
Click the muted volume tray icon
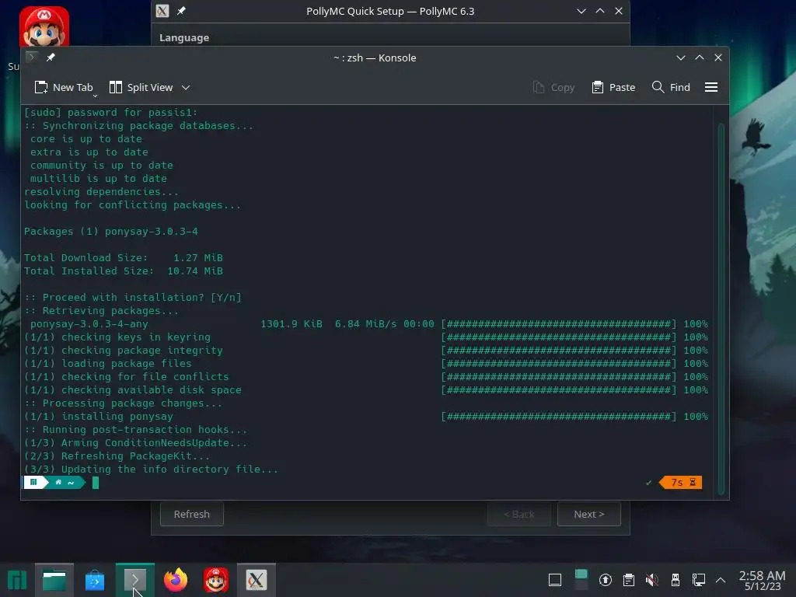click(x=652, y=580)
